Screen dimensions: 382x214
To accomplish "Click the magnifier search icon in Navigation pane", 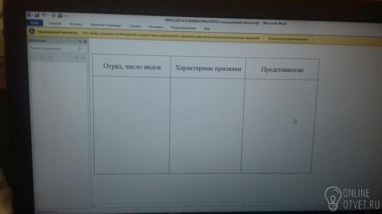I will tap(80, 49).
